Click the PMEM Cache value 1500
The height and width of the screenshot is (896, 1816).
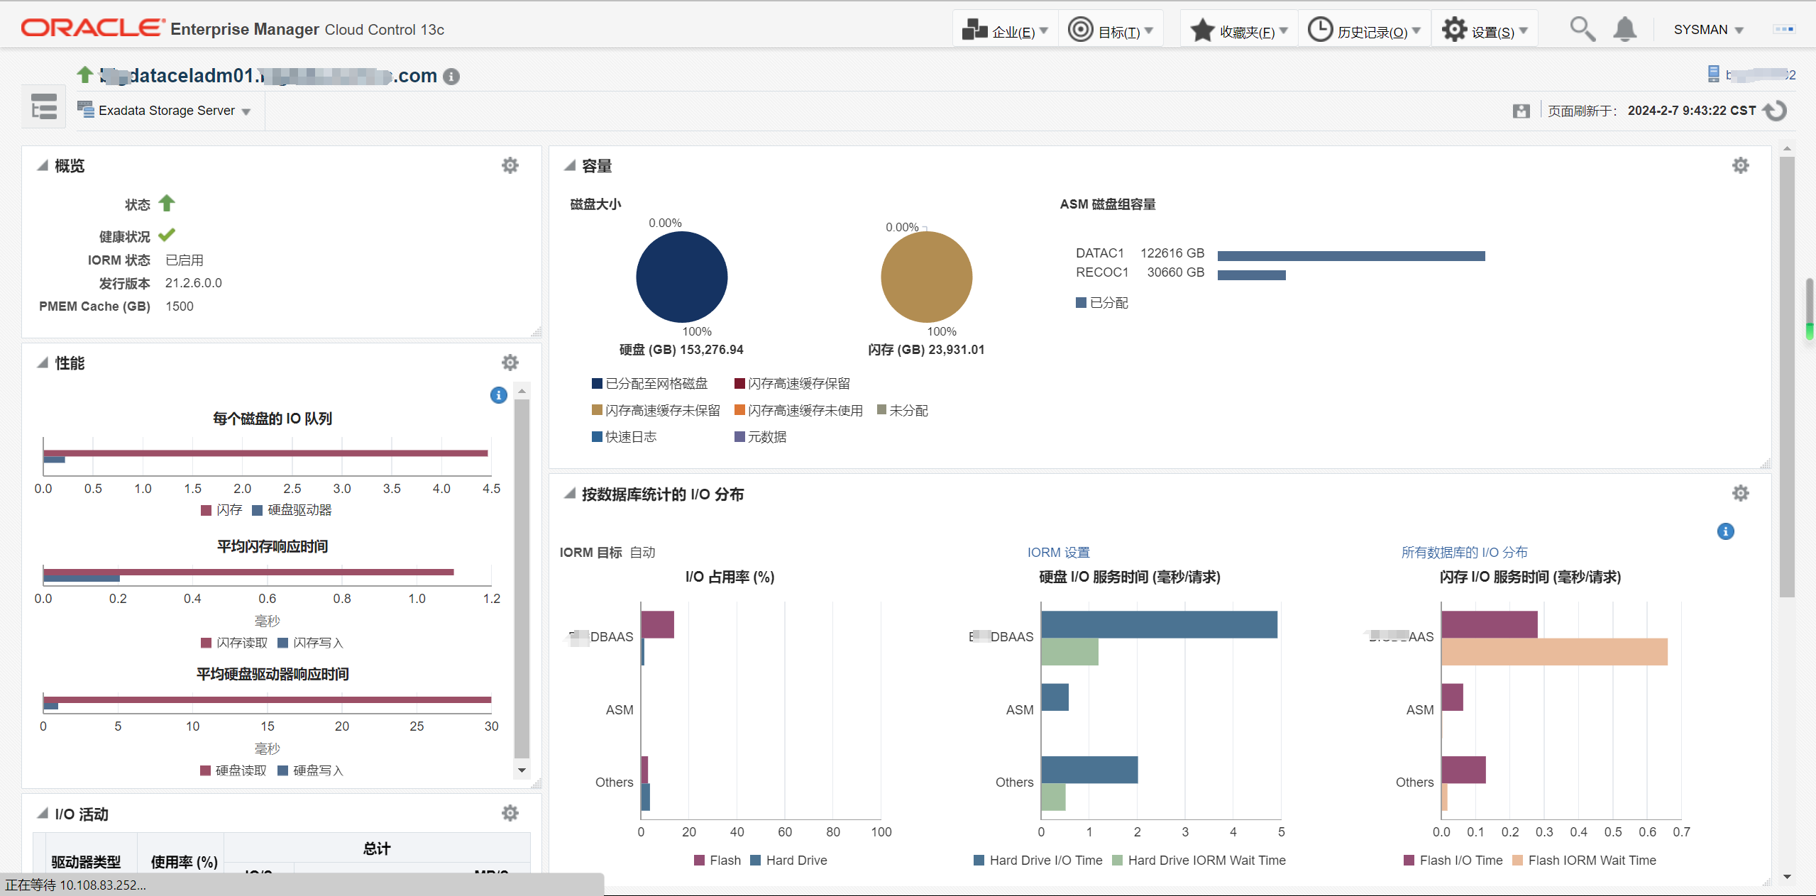point(180,306)
